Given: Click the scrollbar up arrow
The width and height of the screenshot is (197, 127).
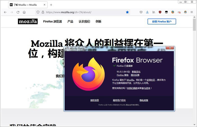Looking at the screenshot, I should tap(194, 17).
